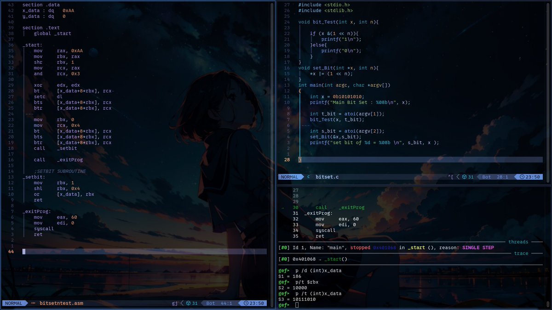
Task: Click the Bot 28:1 position in the bitset.c statusline
Action: 495,177
